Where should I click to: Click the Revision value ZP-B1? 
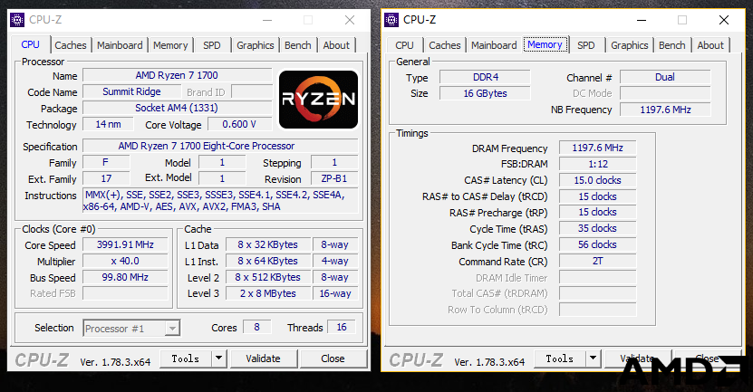click(334, 178)
